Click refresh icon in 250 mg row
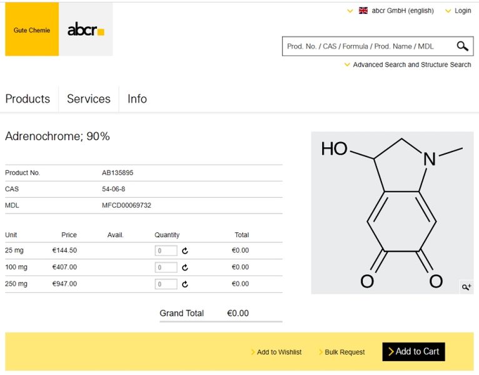479x375 pixels. tap(185, 284)
